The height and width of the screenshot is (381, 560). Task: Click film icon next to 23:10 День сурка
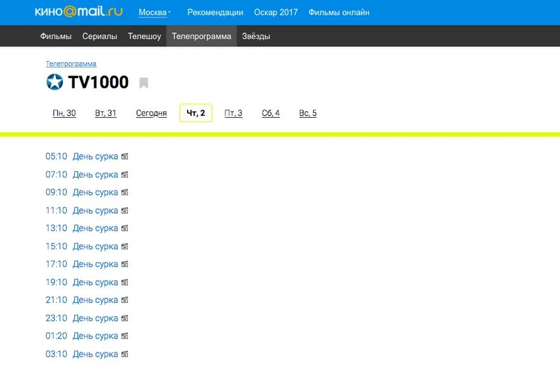tap(125, 318)
